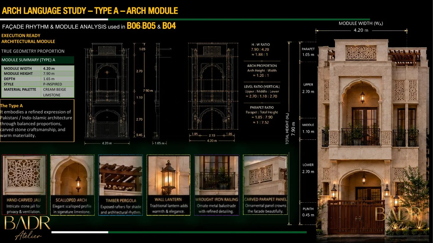Image resolution: width=433 pixels, height=243 pixels.
Task: Click the 'UPPER' level label beside render
Action: pyautogui.click(x=308, y=85)
